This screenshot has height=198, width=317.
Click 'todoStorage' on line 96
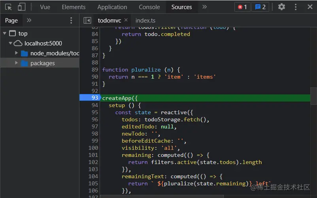[162, 119]
